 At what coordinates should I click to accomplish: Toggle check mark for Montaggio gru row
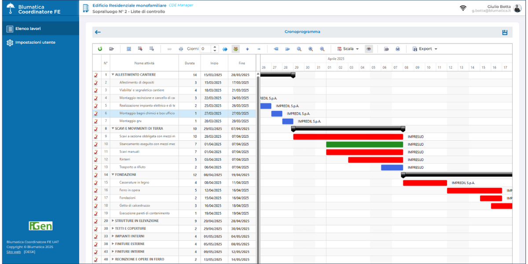(96, 121)
